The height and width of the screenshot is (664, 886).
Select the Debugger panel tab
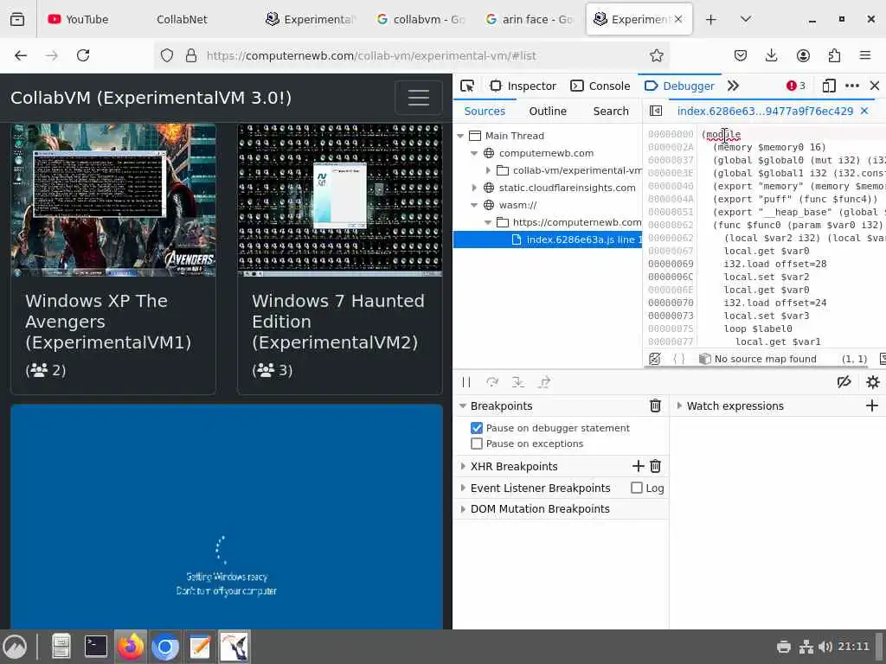(680, 86)
